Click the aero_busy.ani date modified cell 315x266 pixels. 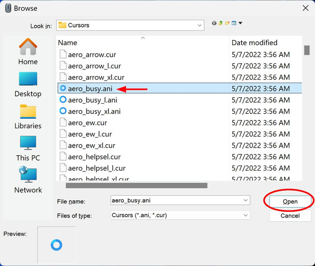point(261,89)
